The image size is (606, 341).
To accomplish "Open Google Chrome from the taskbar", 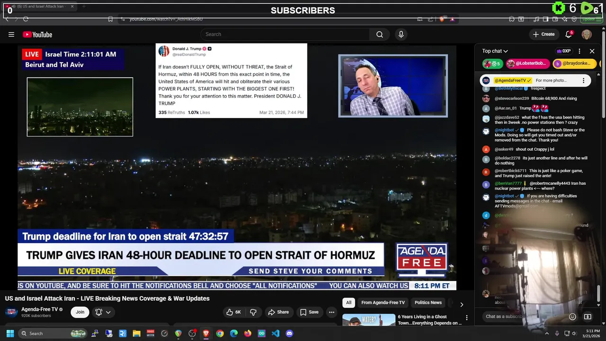I will [220, 333].
